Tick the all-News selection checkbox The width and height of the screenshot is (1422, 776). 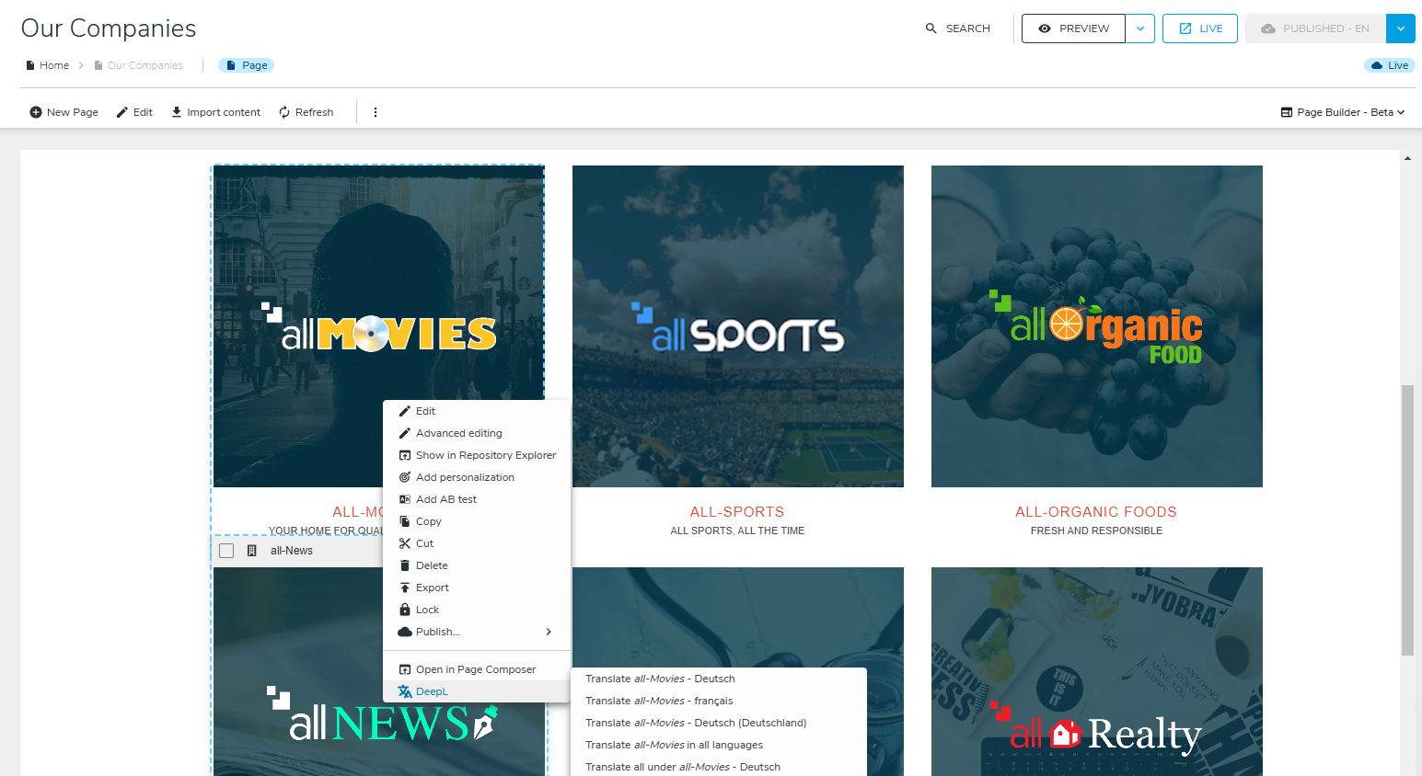pos(226,551)
